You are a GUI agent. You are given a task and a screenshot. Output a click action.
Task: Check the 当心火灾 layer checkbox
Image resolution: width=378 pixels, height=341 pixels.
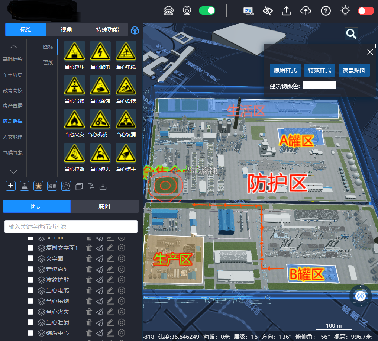click(30, 312)
